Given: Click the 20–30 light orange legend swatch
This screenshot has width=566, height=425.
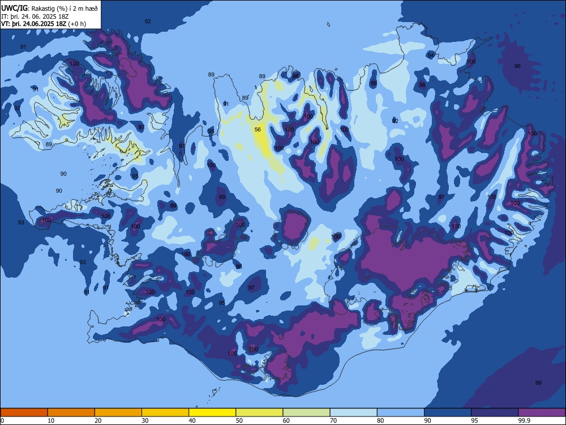Looking at the screenshot, I should tap(118, 413).
